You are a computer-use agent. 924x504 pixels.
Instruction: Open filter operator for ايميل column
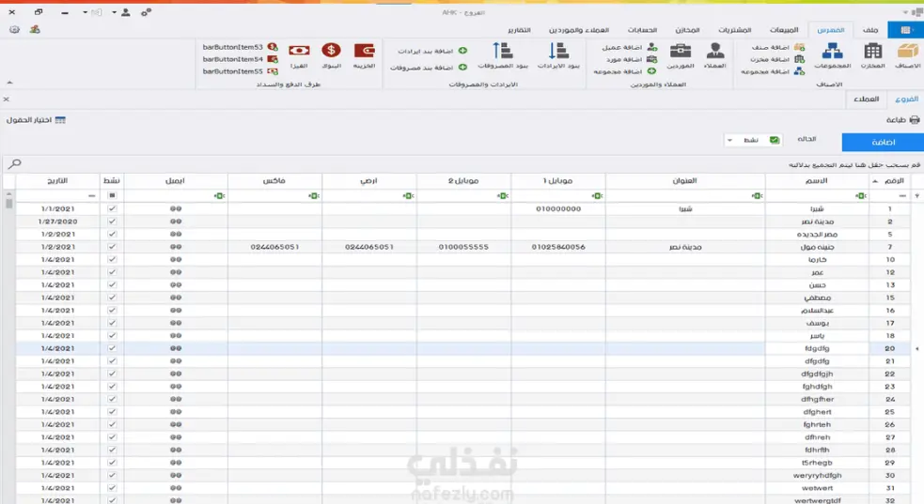pos(220,196)
